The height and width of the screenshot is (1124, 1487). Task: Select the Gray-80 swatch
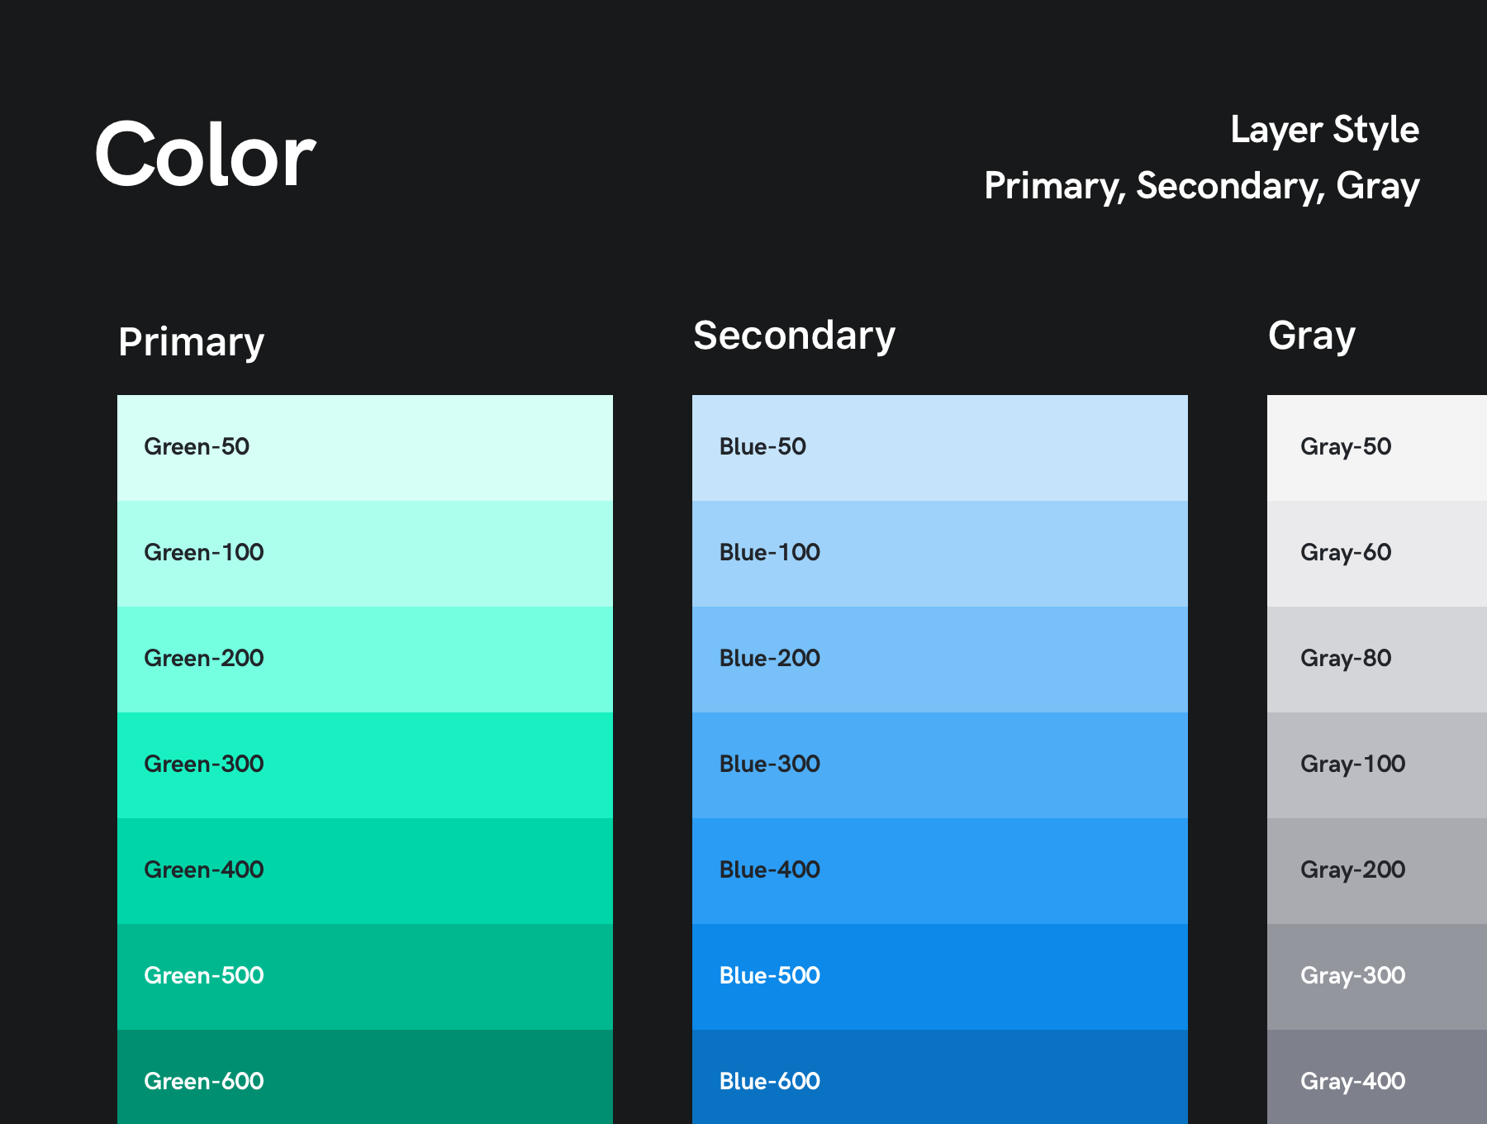(1376, 660)
